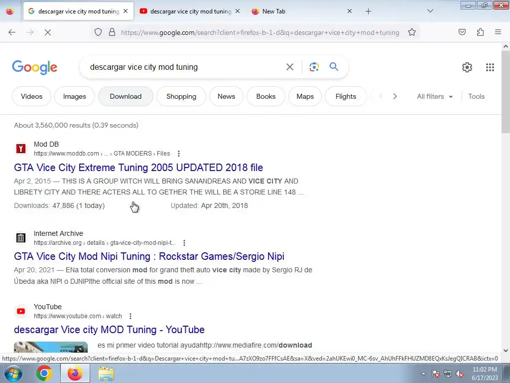Click the Firefox View icon in tab strip
Viewport: 510px width, 383px height.
click(x=10, y=11)
